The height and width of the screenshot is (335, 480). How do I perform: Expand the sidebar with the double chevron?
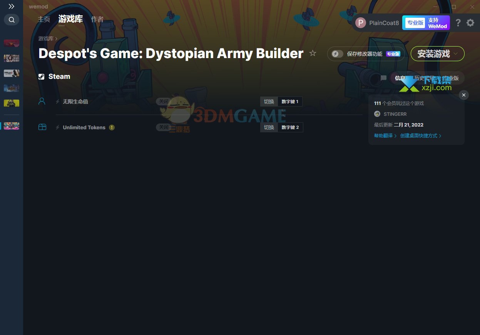[x=12, y=7]
